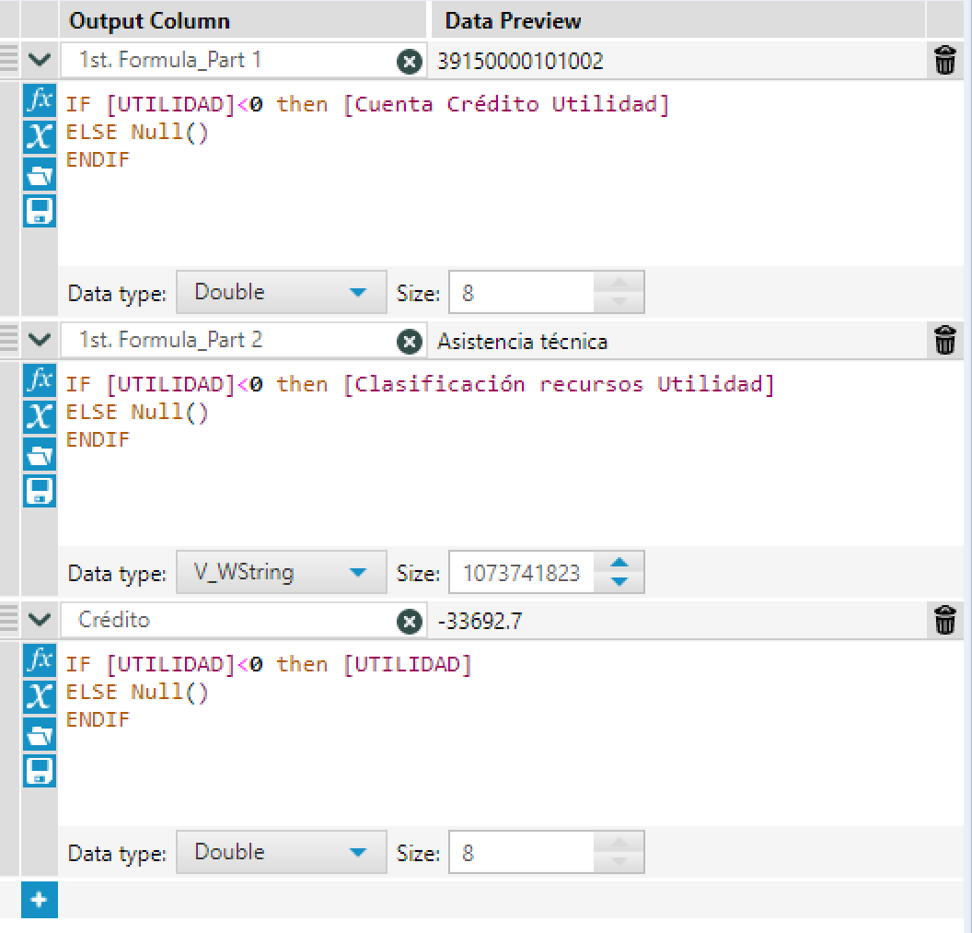This screenshot has width=972, height=933.
Task: Open the column variables picker for Formula_Part 1
Action: [x=39, y=137]
